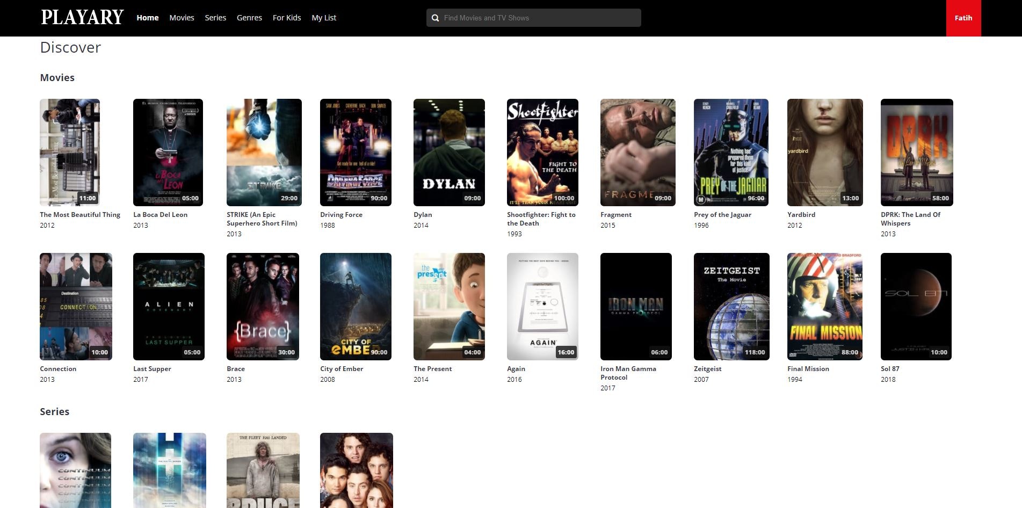Select the Genres navigation link
1022x508 pixels.
pos(249,18)
